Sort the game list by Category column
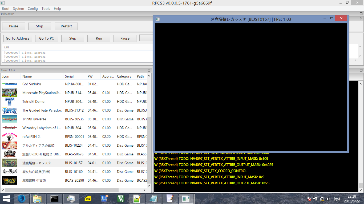 125,76
